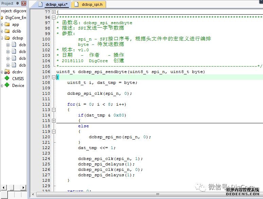Expand the folded code block at line 77
This screenshot has width=263, height=199.
[x=54, y=12]
